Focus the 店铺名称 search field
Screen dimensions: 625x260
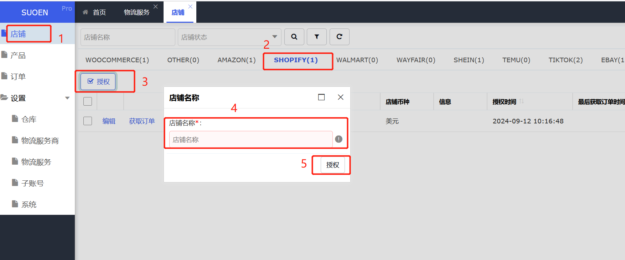click(x=128, y=37)
